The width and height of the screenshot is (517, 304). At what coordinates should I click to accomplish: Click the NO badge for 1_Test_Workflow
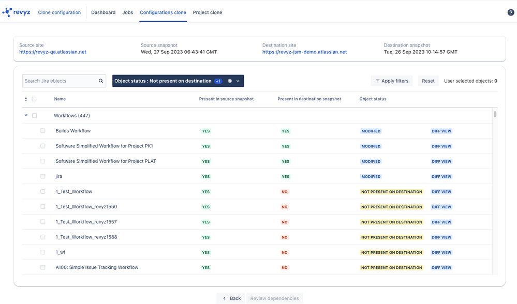(x=284, y=192)
